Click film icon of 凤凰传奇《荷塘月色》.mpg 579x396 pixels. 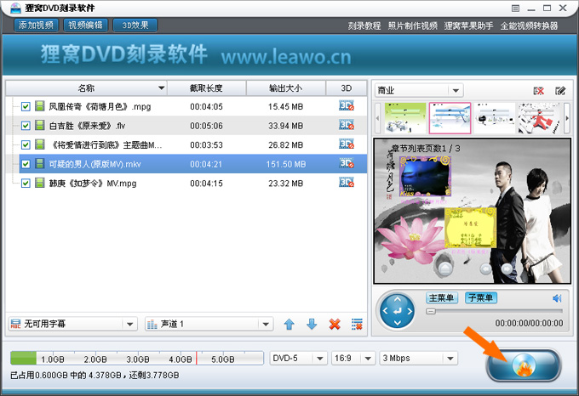[x=40, y=106]
